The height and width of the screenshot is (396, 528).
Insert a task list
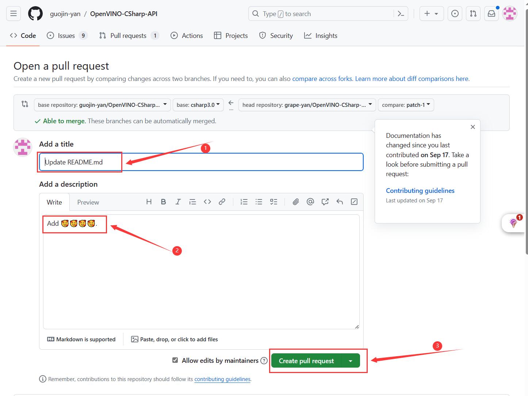[273, 202]
